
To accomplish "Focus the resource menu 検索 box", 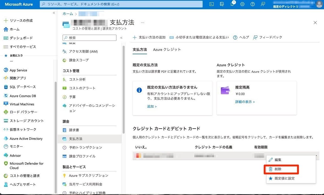I will [x=89, y=38].
